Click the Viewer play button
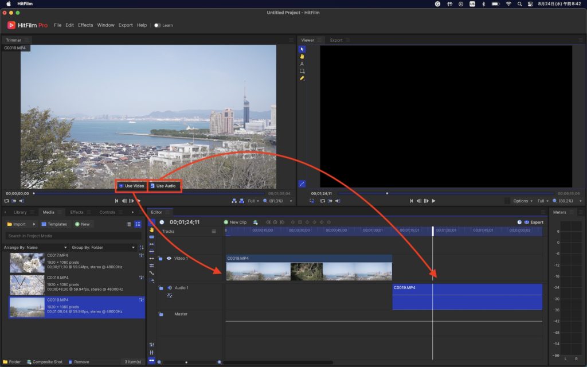587x367 pixels. pyautogui.click(x=433, y=201)
